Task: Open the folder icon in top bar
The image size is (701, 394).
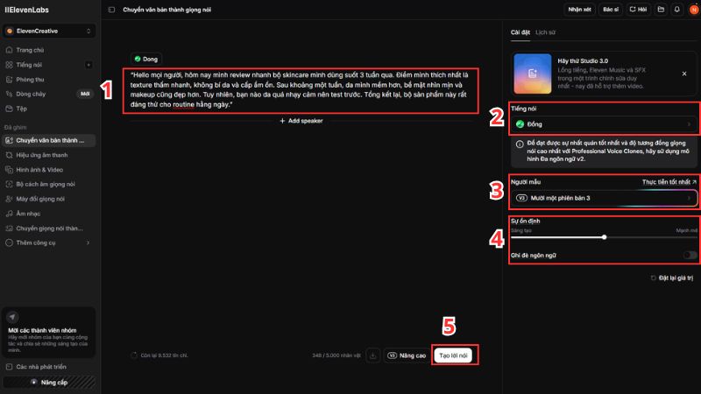Action: point(661,10)
